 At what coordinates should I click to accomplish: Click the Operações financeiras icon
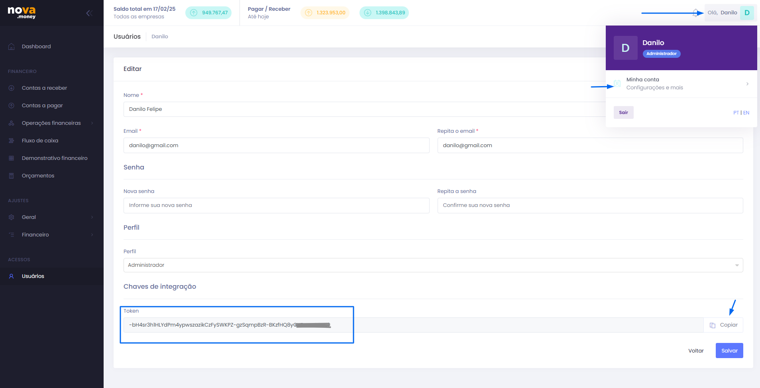pyautogui.click(x=12, y=123)
